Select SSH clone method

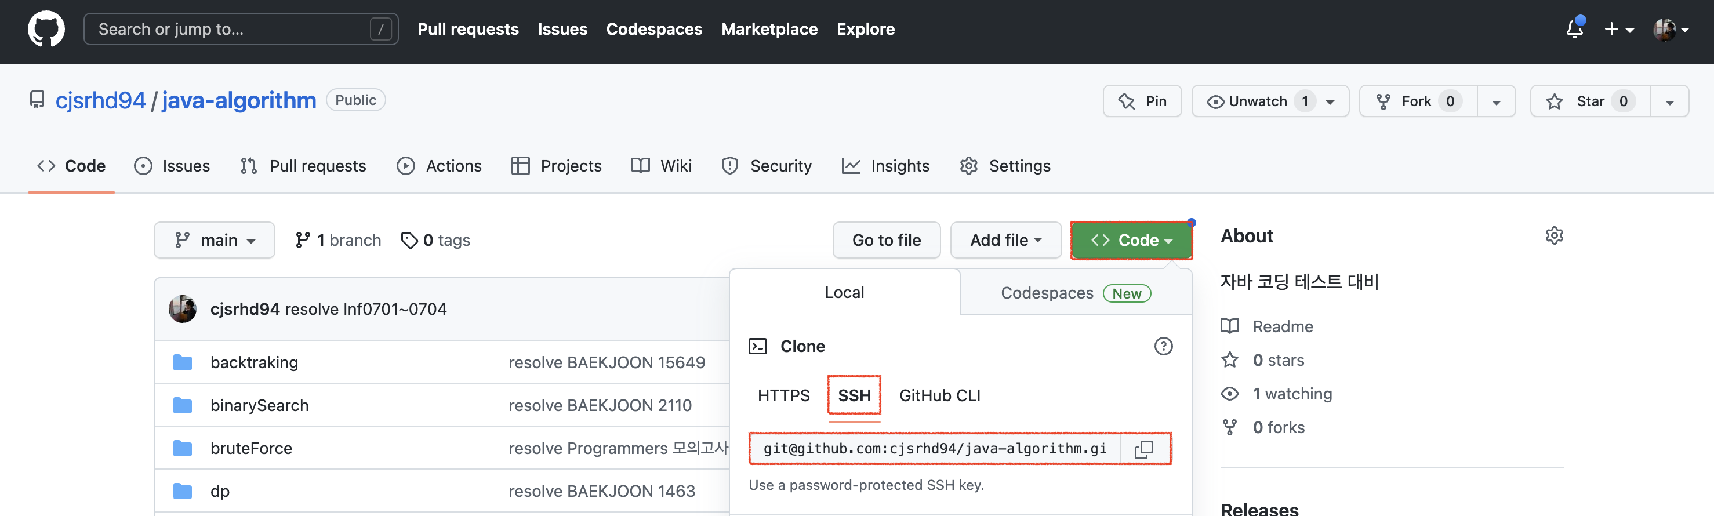[854, 395]
